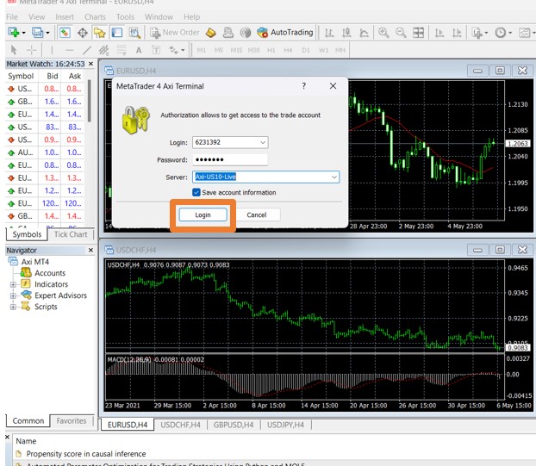Open the Tile Windows grid icon
536x466 pixels.
419,33
